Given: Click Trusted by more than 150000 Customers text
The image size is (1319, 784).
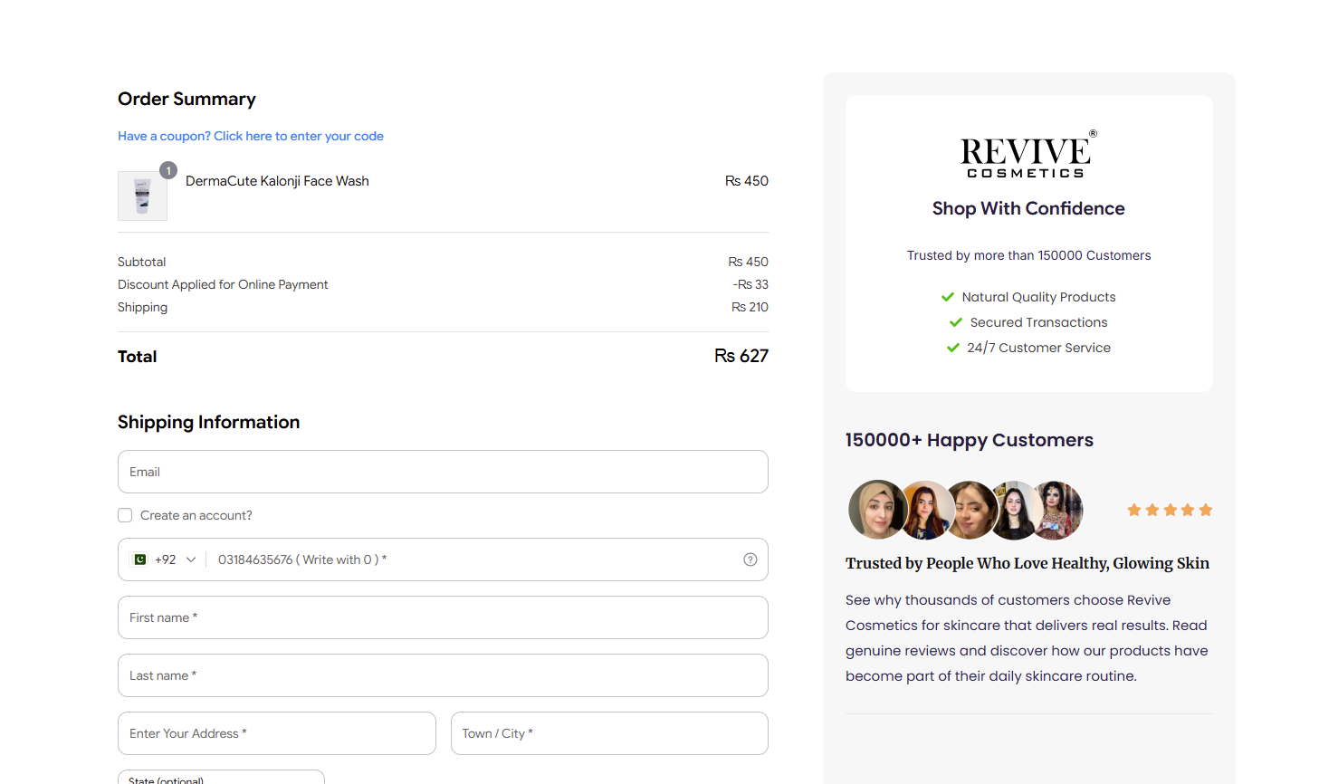Looking at the screenshot, I should coord(1028,255).
